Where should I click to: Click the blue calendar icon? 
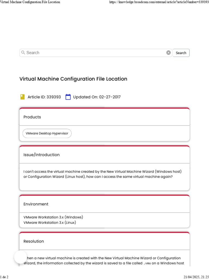coord(68,97)
